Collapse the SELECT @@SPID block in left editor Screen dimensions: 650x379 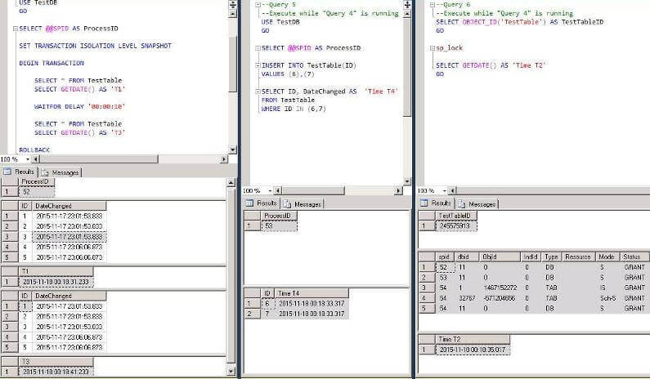pos(16,29)
